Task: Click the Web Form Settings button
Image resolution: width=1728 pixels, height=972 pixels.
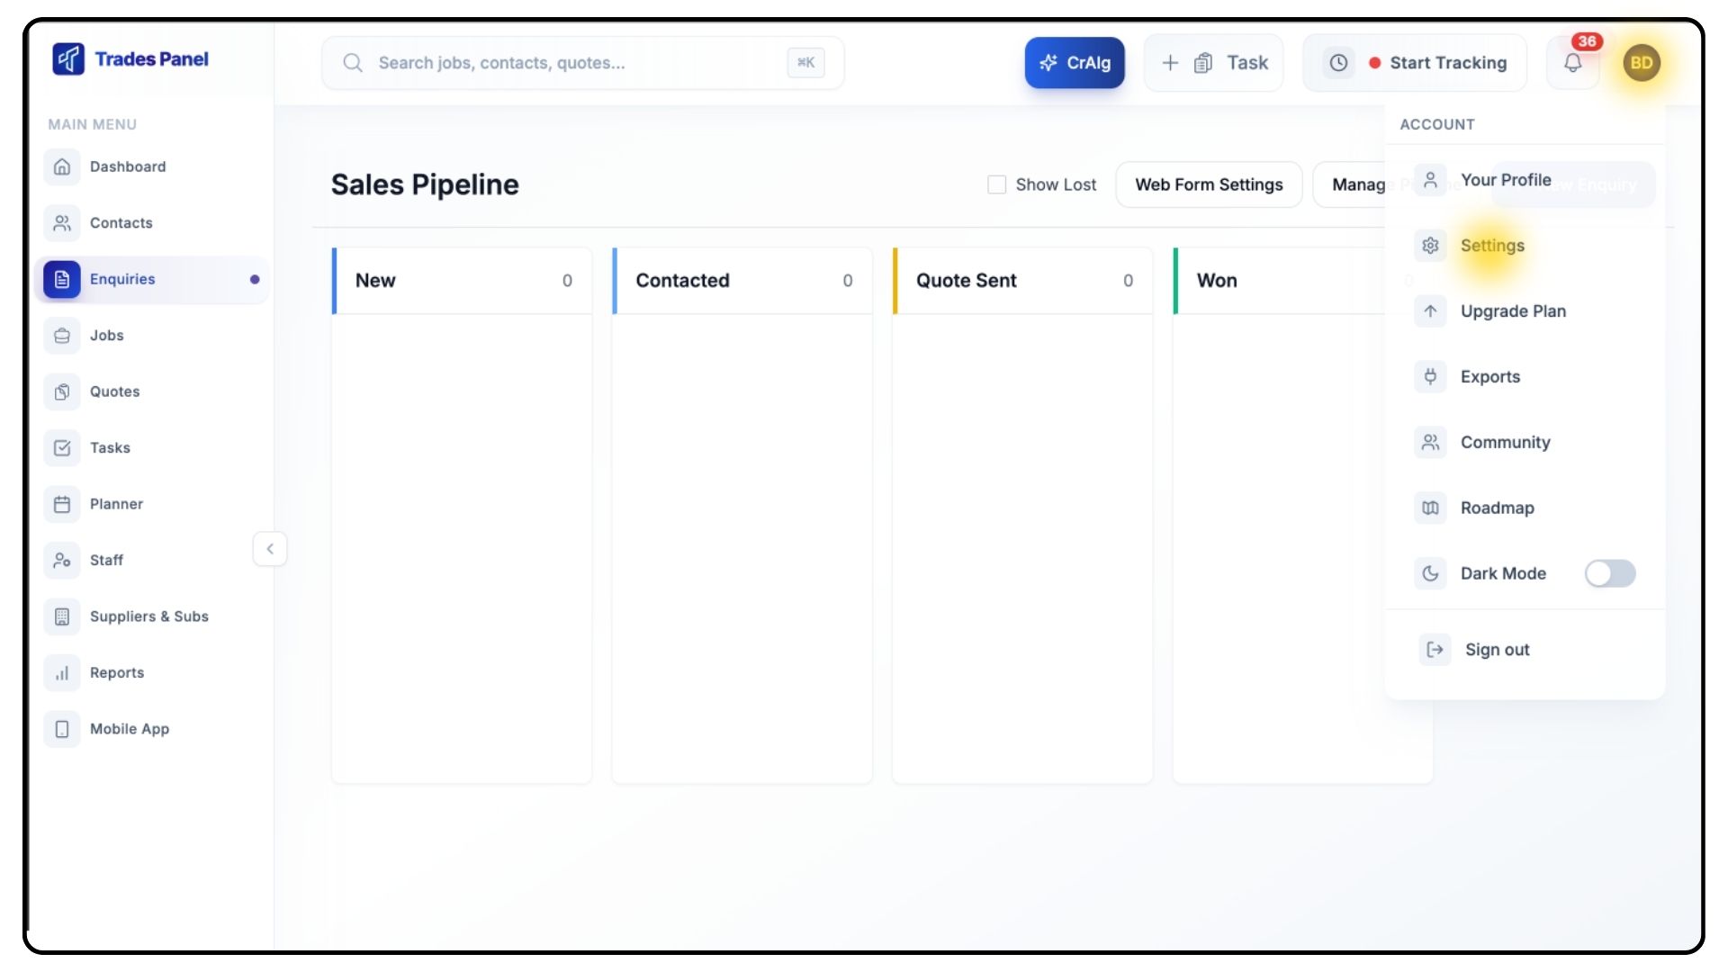Action: 1208,184
